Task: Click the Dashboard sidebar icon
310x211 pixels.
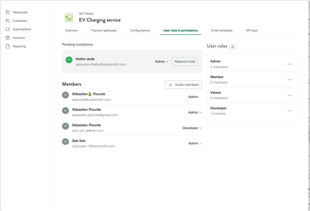Action: pyautogui.click(x=8, y=12)
